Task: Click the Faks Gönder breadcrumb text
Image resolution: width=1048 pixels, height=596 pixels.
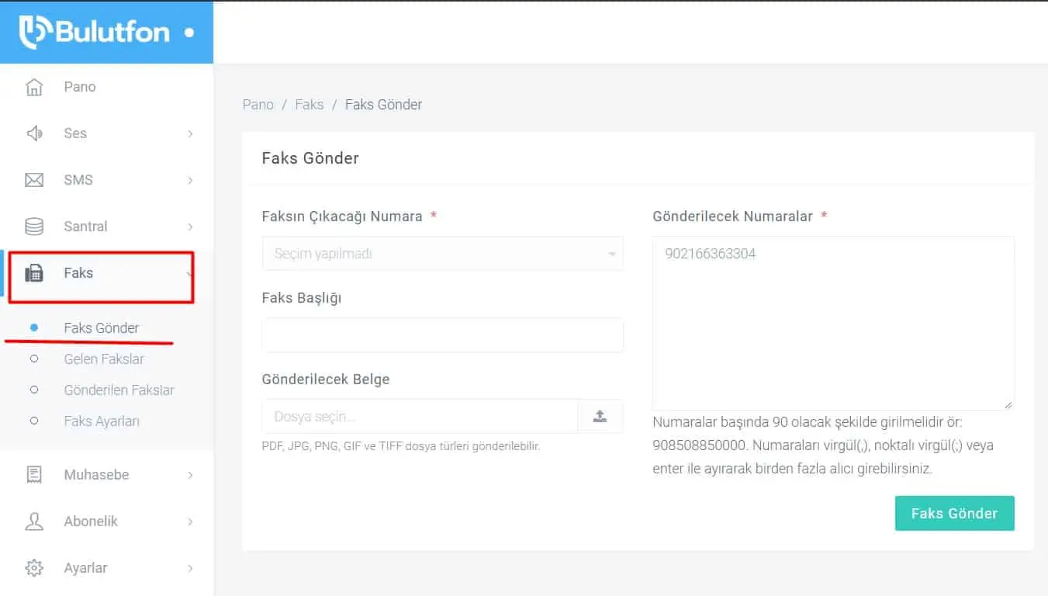Action: (383, 105)
